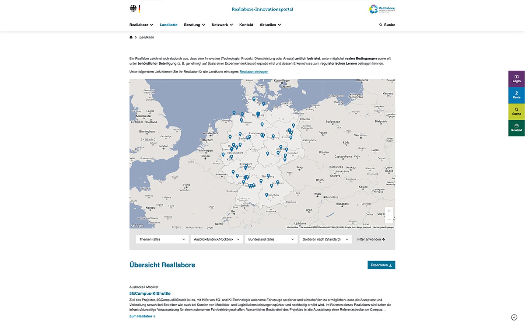Click the Exportieren button

pos(381,265)
